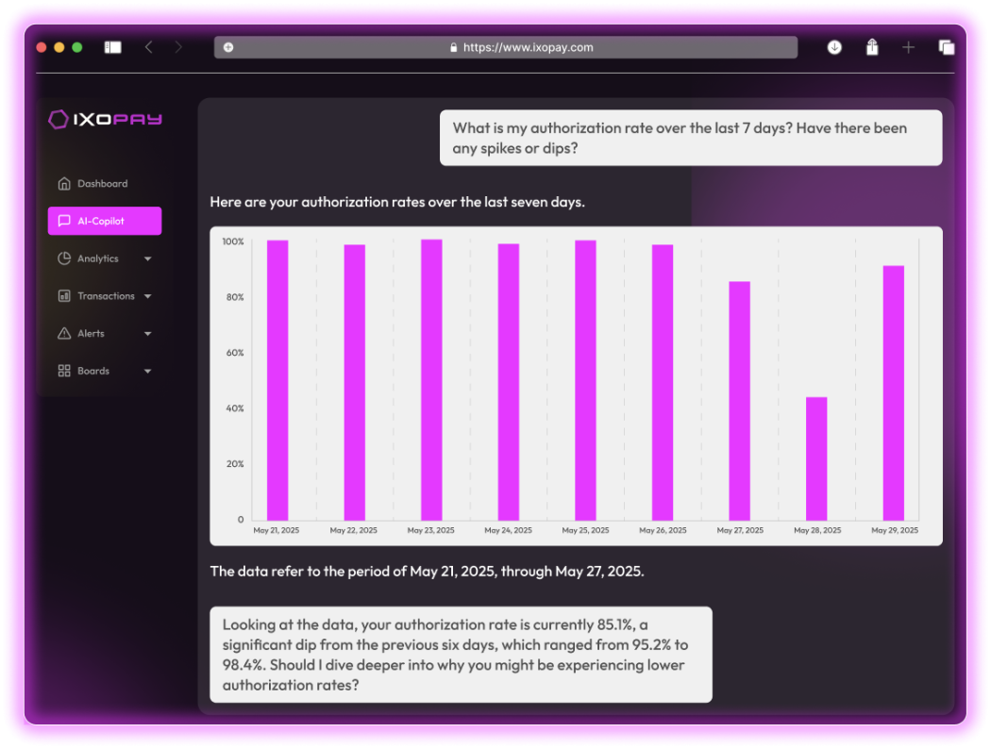The width and height of the screenshot is (991, 749).
Task: Open the AI-Copilot menu item
Action: coord(104,221)
